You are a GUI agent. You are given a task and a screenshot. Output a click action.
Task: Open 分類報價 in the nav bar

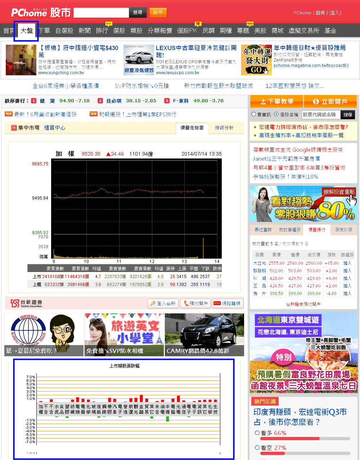pyautogui.click(x=160, y=31)
